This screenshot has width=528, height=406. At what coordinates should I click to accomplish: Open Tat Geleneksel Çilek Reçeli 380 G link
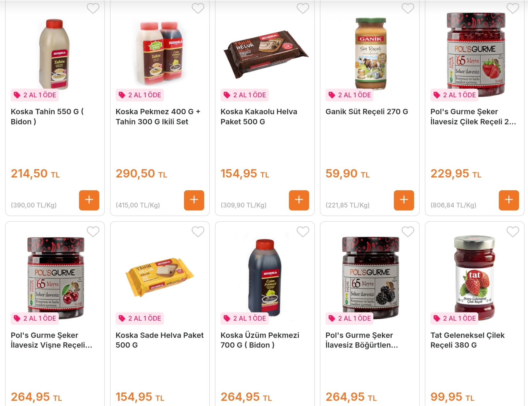click(x=467, y=340)
